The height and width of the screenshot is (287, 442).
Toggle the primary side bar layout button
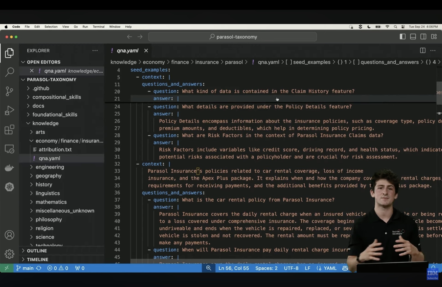[402, 37]
